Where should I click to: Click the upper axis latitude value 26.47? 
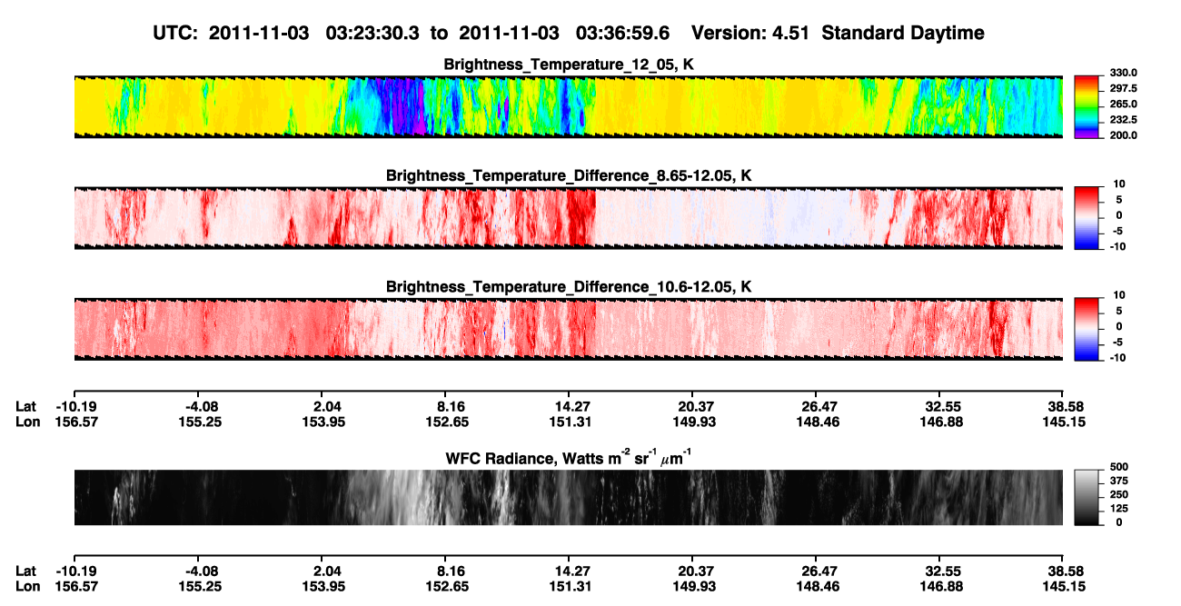[815, 406]
